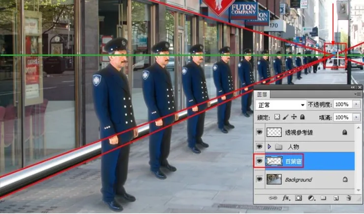Create new fill or adjustment layer

click(310, 198)
